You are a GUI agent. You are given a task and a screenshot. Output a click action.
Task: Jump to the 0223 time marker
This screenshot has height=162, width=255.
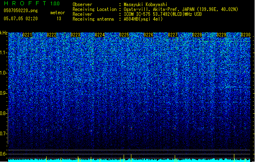(75, 35)
